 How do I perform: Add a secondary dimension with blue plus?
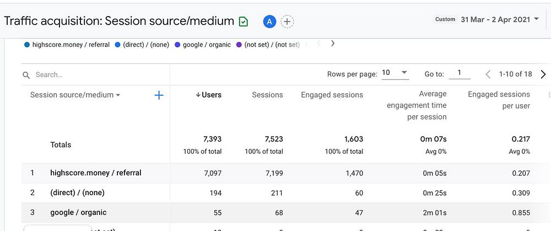(159, 95)
